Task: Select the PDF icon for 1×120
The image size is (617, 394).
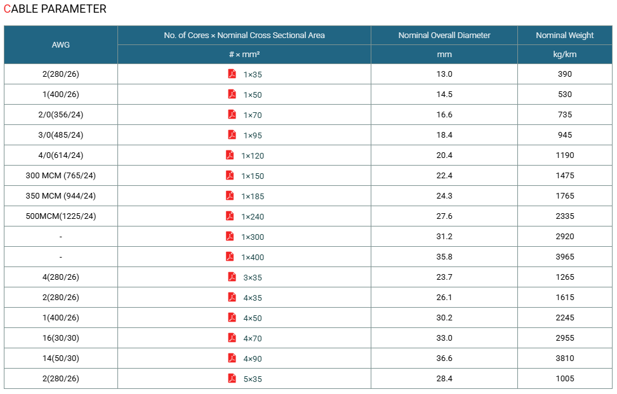Action: pos(230,155)
